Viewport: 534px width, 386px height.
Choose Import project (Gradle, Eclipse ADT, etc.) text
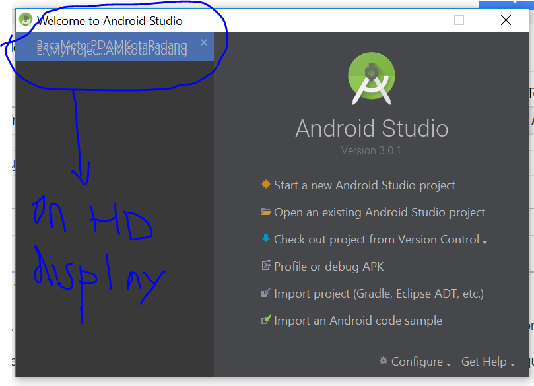tap(379, 294)
